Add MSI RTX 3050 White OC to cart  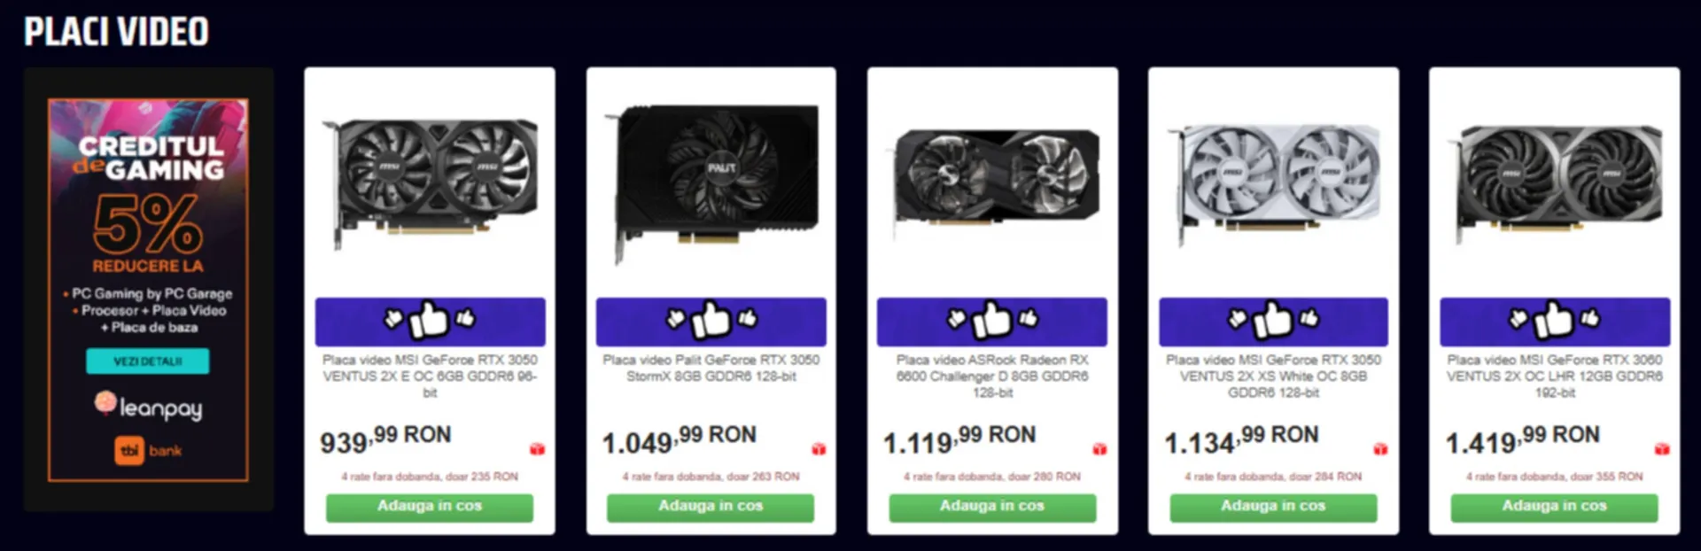point(1273,507)
